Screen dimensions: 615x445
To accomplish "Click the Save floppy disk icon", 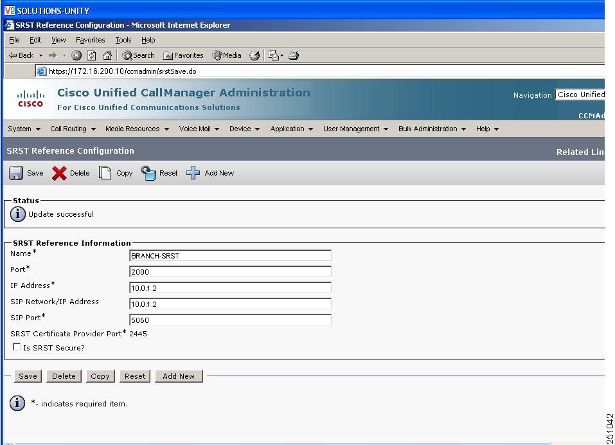I will click(x=16, y=173).
